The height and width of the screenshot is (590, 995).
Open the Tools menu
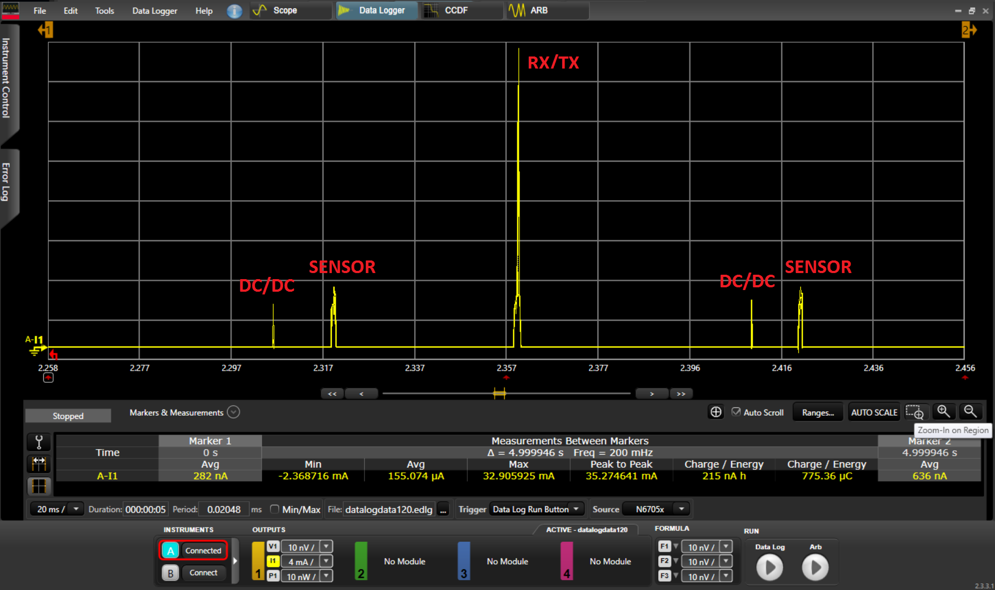[104, 10]
